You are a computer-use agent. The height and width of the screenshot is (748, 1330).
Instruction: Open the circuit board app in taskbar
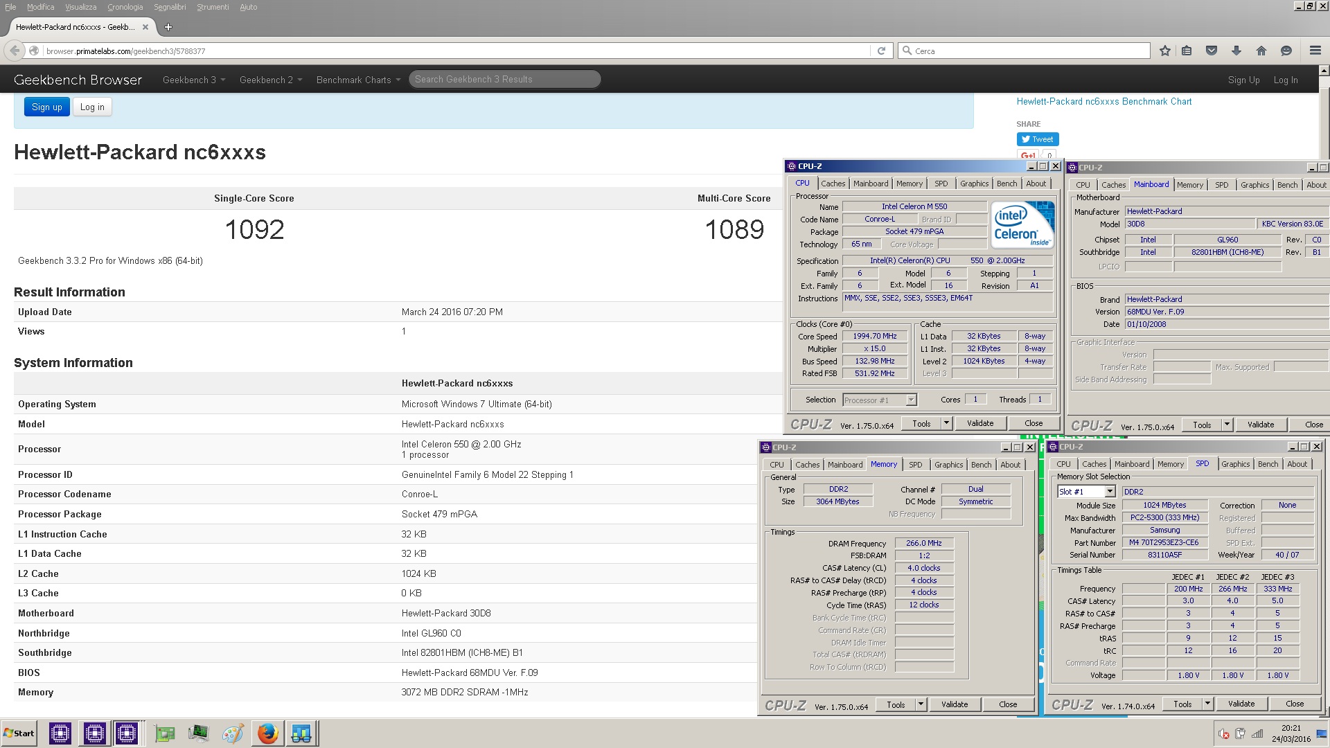(165, 733)
